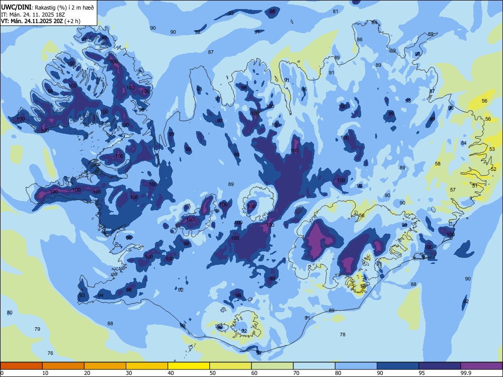
Task: Click the 'VT: Mán. 24.11.2025 20Z' valid time
Action: pyautogui.click(x=32, y=21)
